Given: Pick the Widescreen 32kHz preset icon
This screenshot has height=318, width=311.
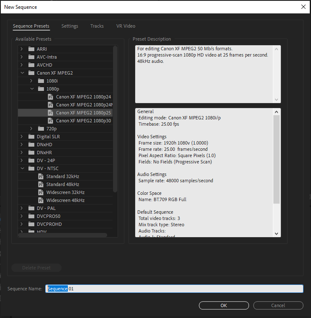Looking at the screenshot, I should [41, 192].
